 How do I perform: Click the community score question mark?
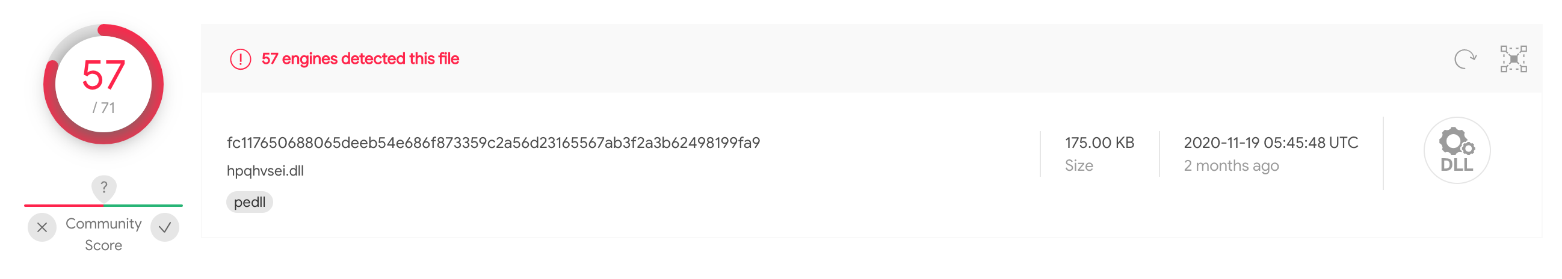pos(103,187)
